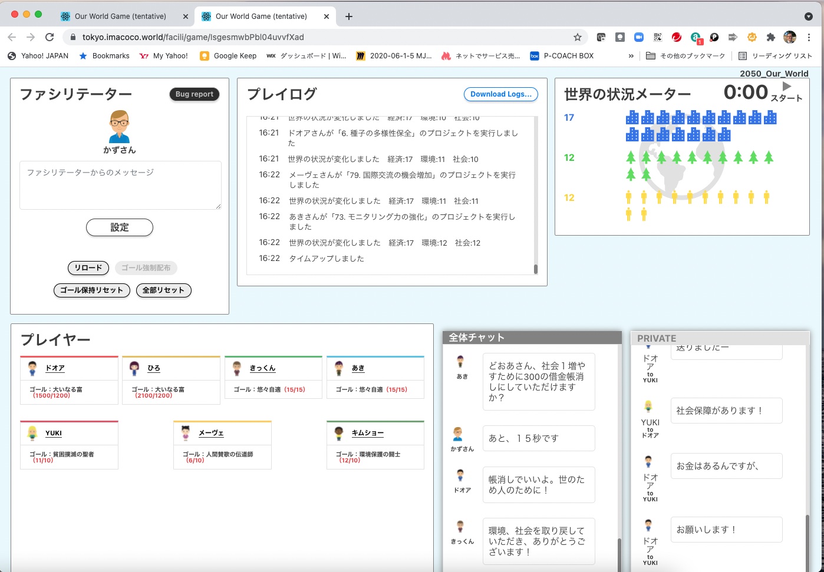Open a new browser tab

pos(349,16)
